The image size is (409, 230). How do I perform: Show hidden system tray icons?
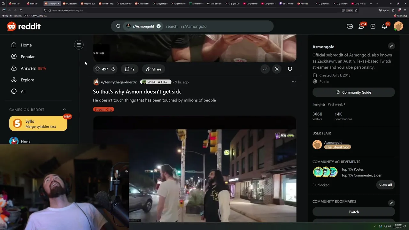(x=375, y=226)
